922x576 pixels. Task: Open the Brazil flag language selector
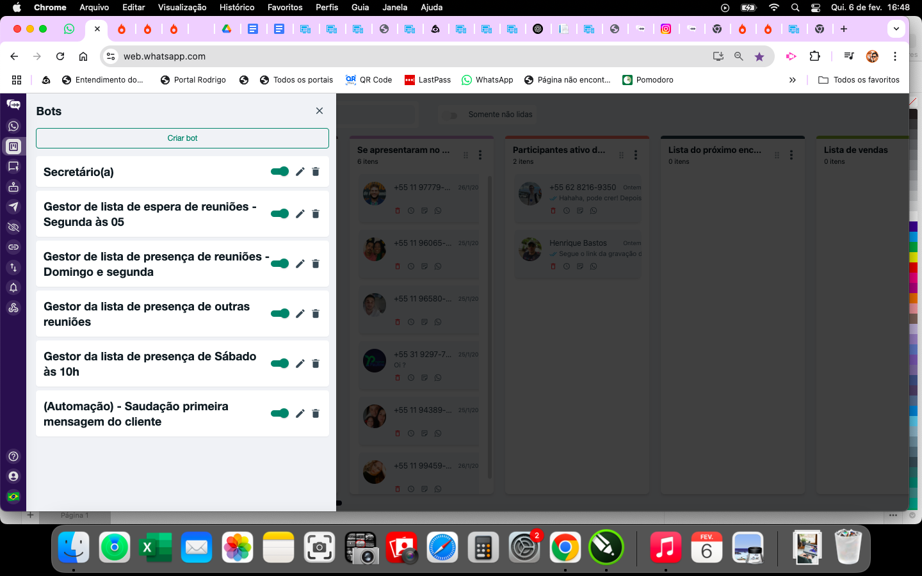13,497
